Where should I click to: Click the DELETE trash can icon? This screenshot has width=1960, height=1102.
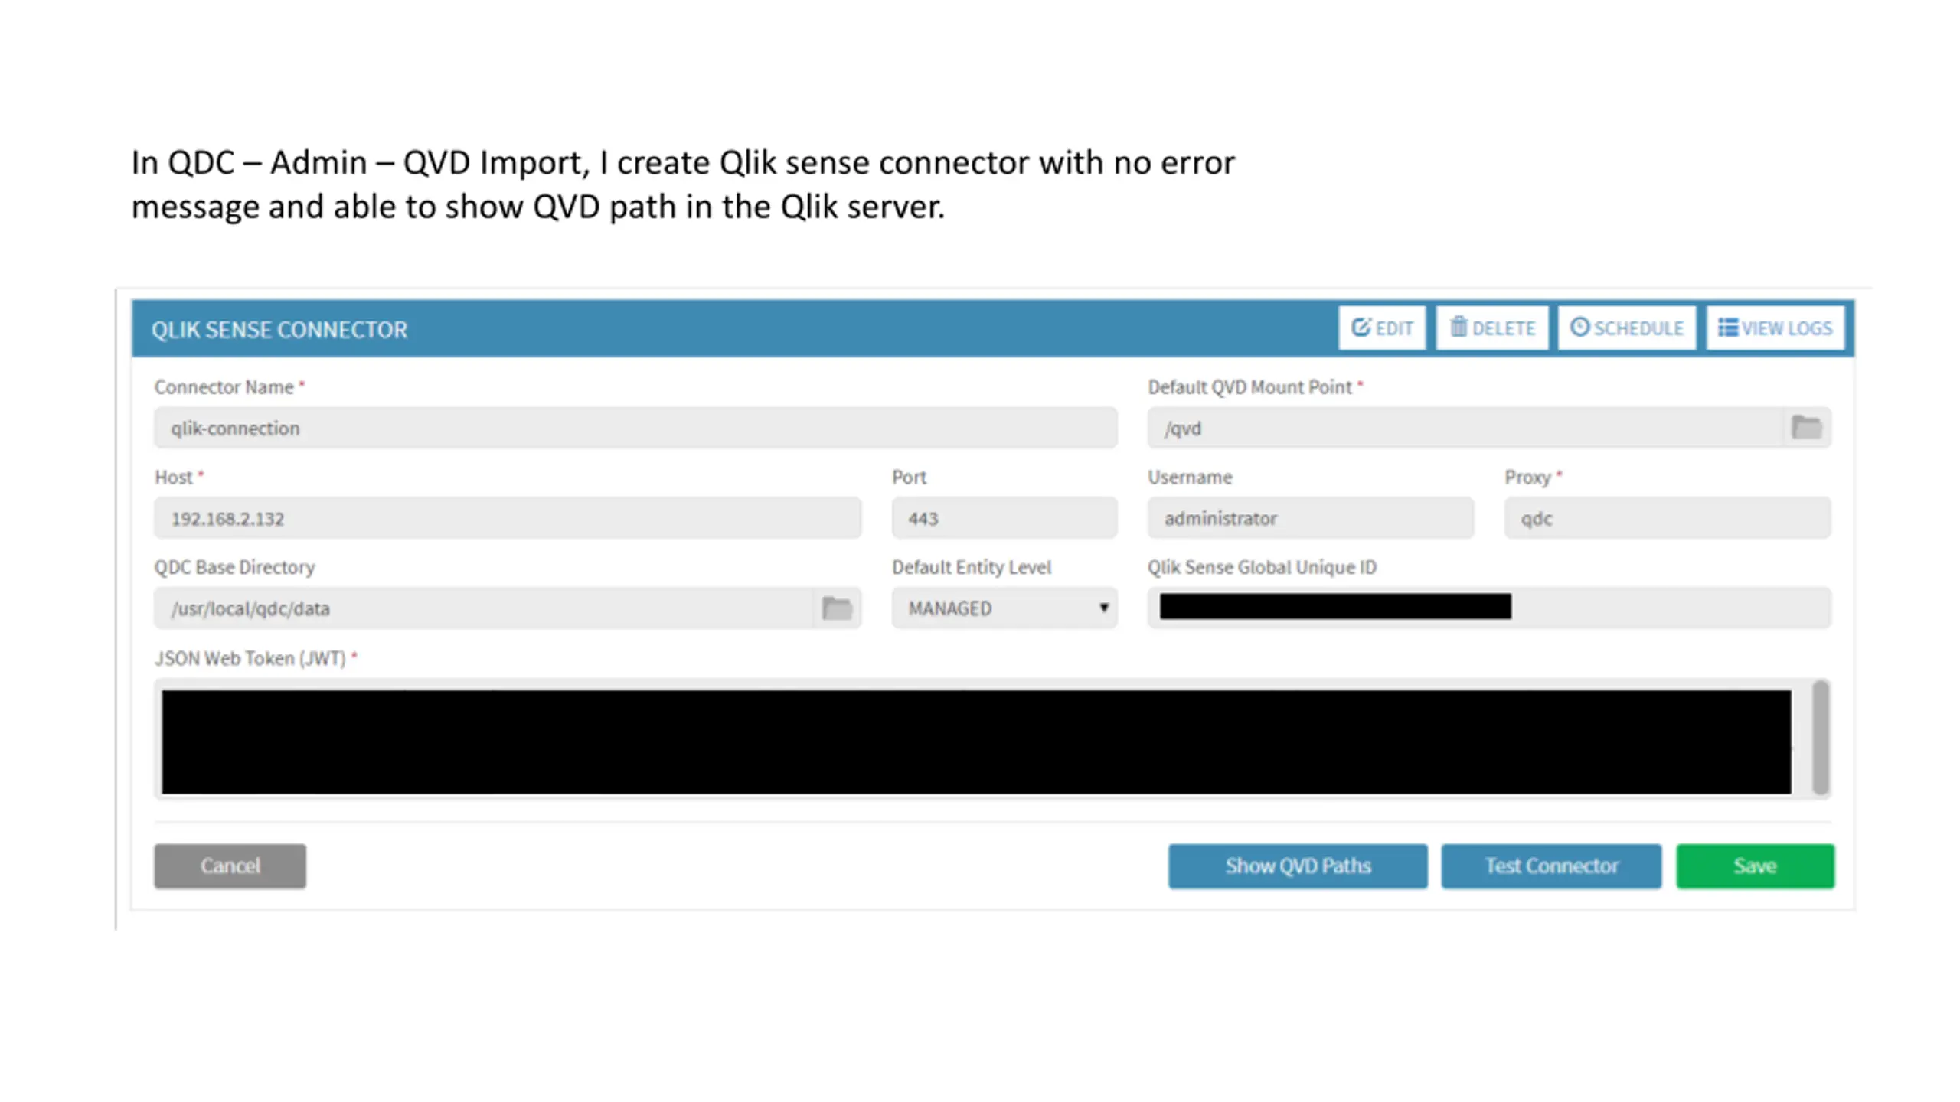point(1459,328)
